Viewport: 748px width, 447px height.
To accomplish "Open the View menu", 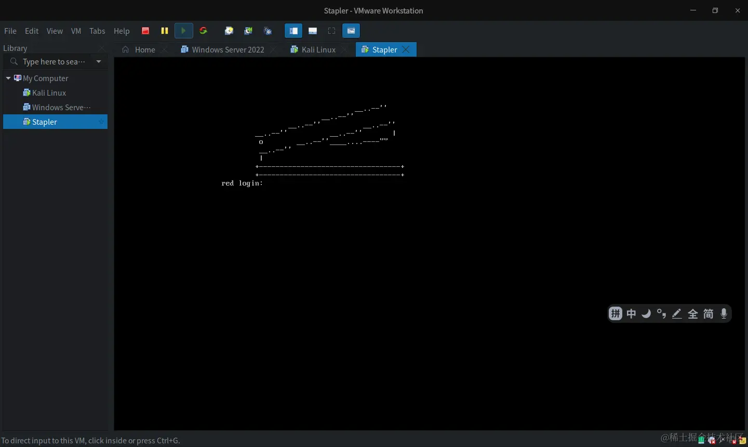I will [55, 31].
